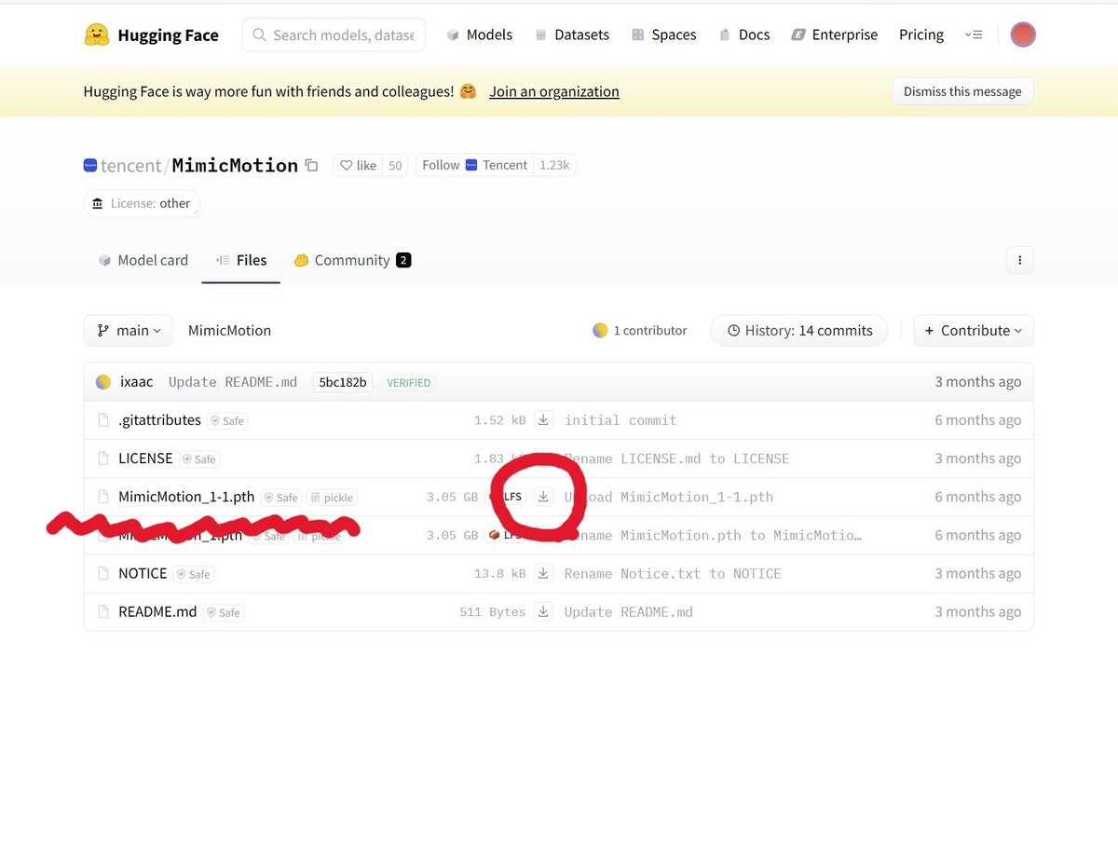Switch to the Files tab
Image resolution: width=1118 pixels, height=862 pixels.
coord(241,260)
